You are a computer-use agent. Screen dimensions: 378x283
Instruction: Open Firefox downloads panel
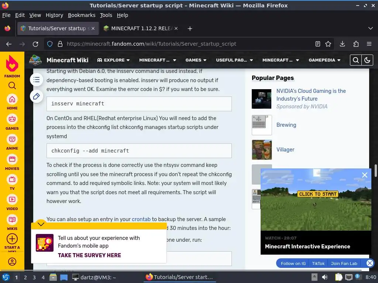(342, 44)
